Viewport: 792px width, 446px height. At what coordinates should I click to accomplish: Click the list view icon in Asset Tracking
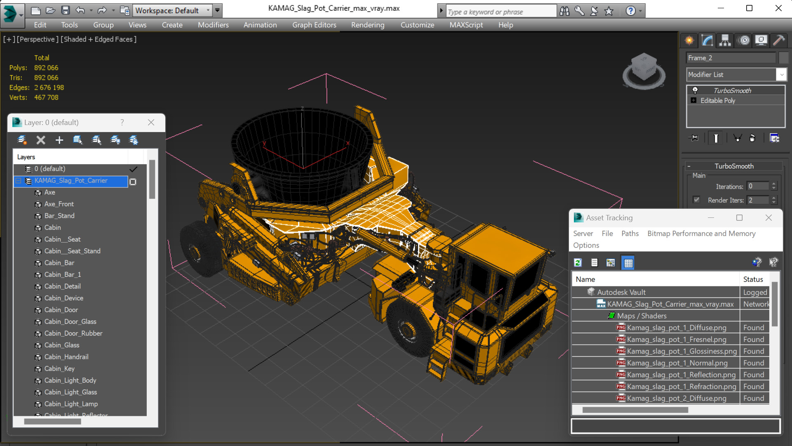[594, 263]
